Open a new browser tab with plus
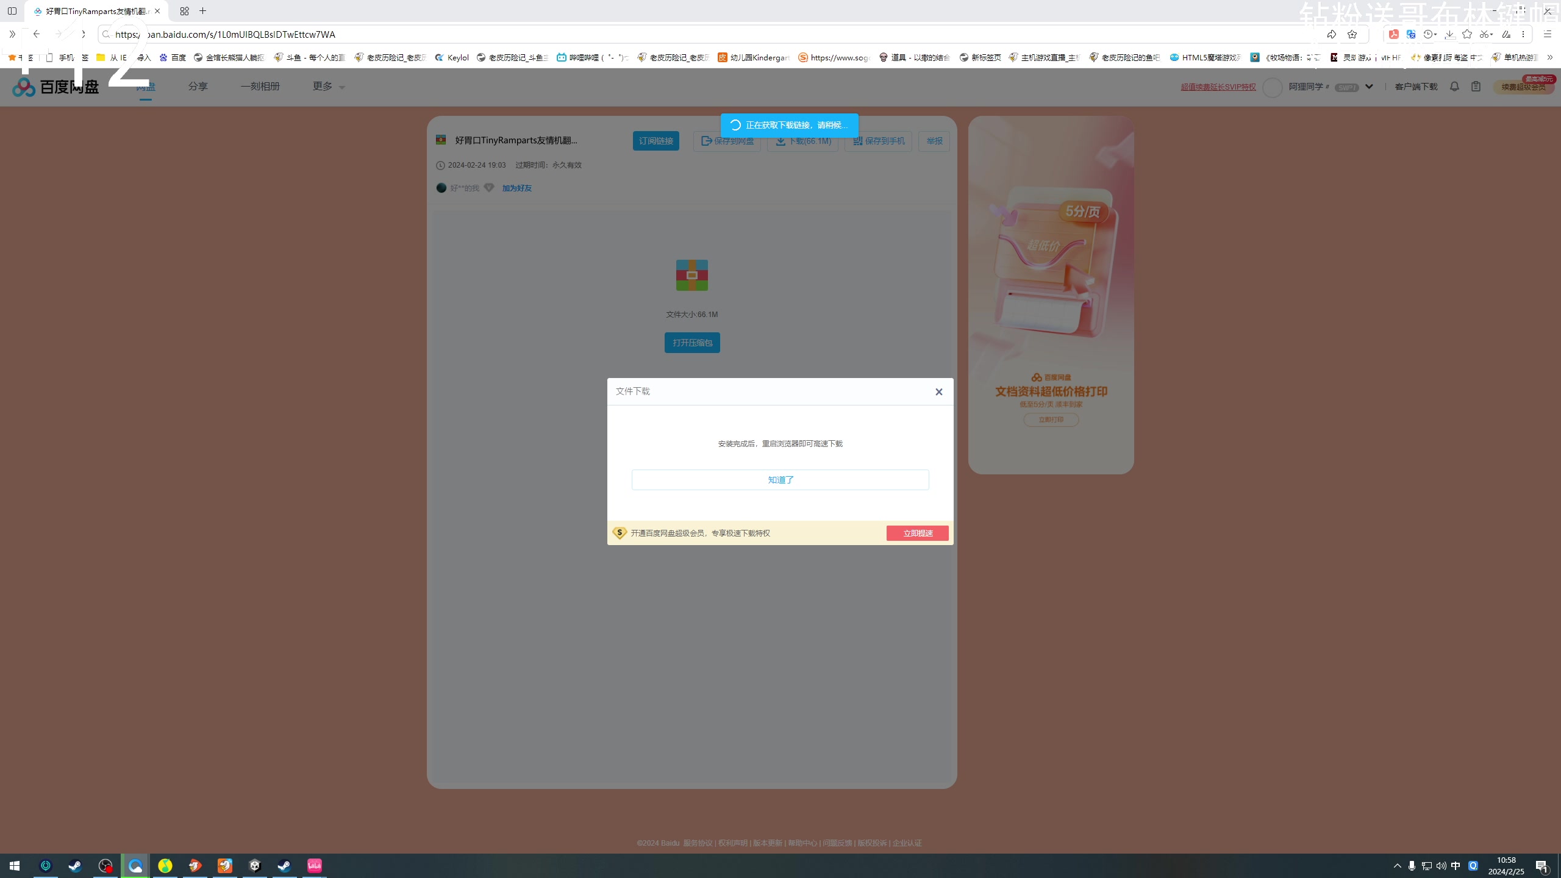 (x=203, y=11)
